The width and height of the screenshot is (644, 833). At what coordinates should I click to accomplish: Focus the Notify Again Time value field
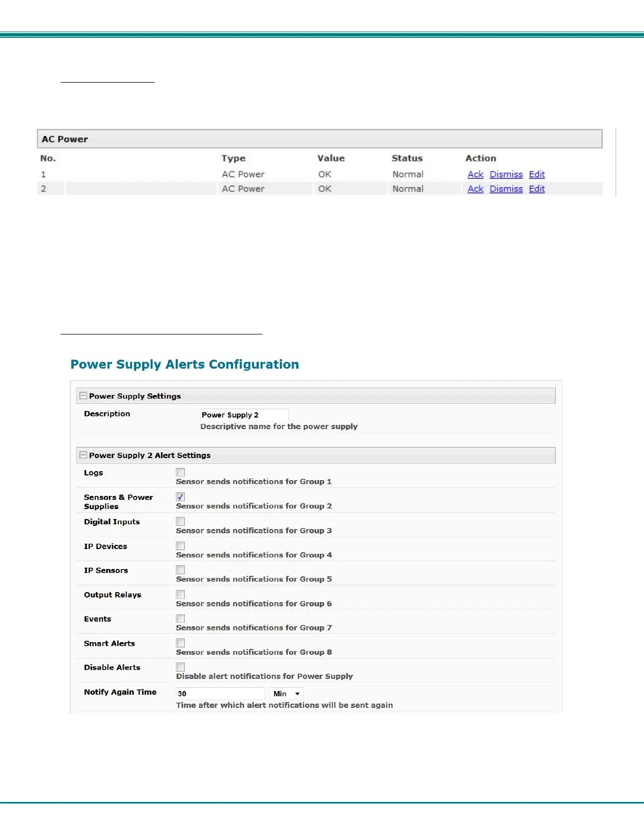[x=220, y=694]
